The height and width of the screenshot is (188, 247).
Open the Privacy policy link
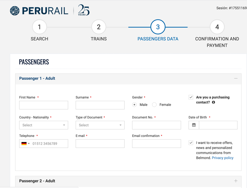pos(223,158)
